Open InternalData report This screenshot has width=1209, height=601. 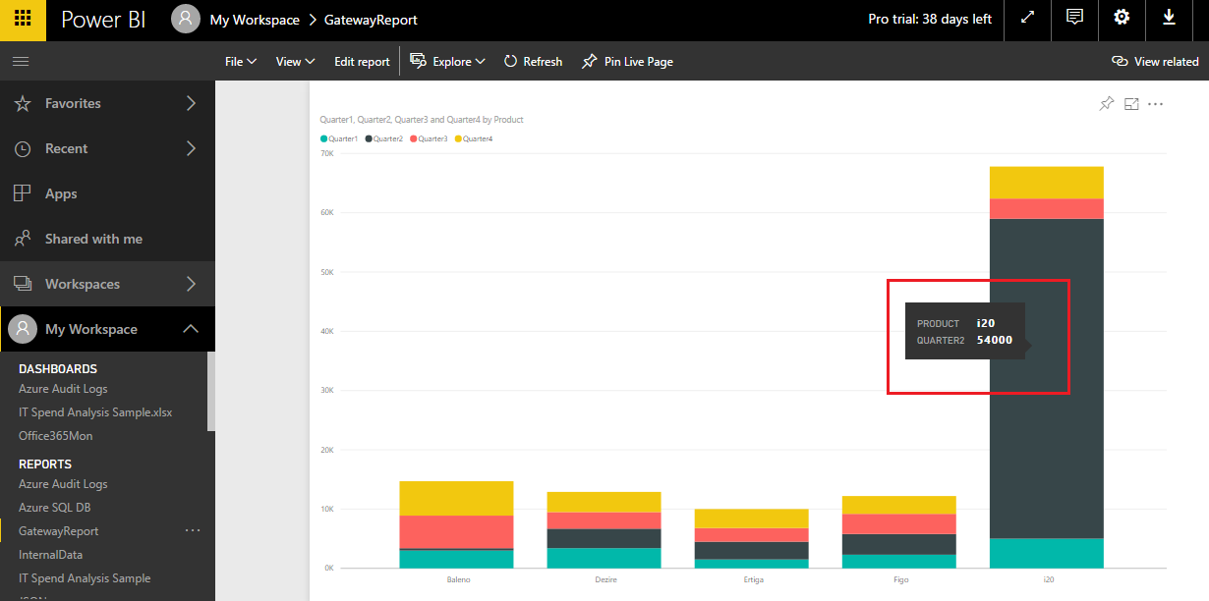coord(51,555)
